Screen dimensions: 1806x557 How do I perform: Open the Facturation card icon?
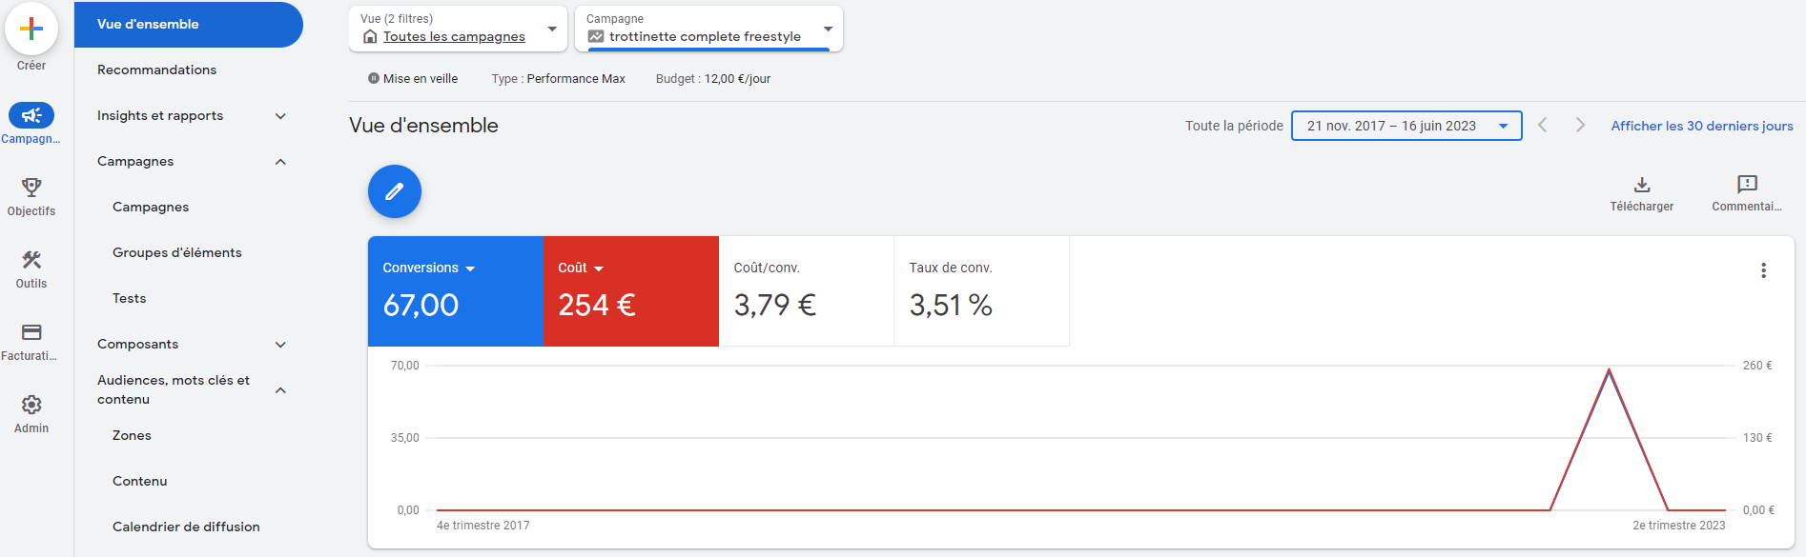click(x=31, y=332)
